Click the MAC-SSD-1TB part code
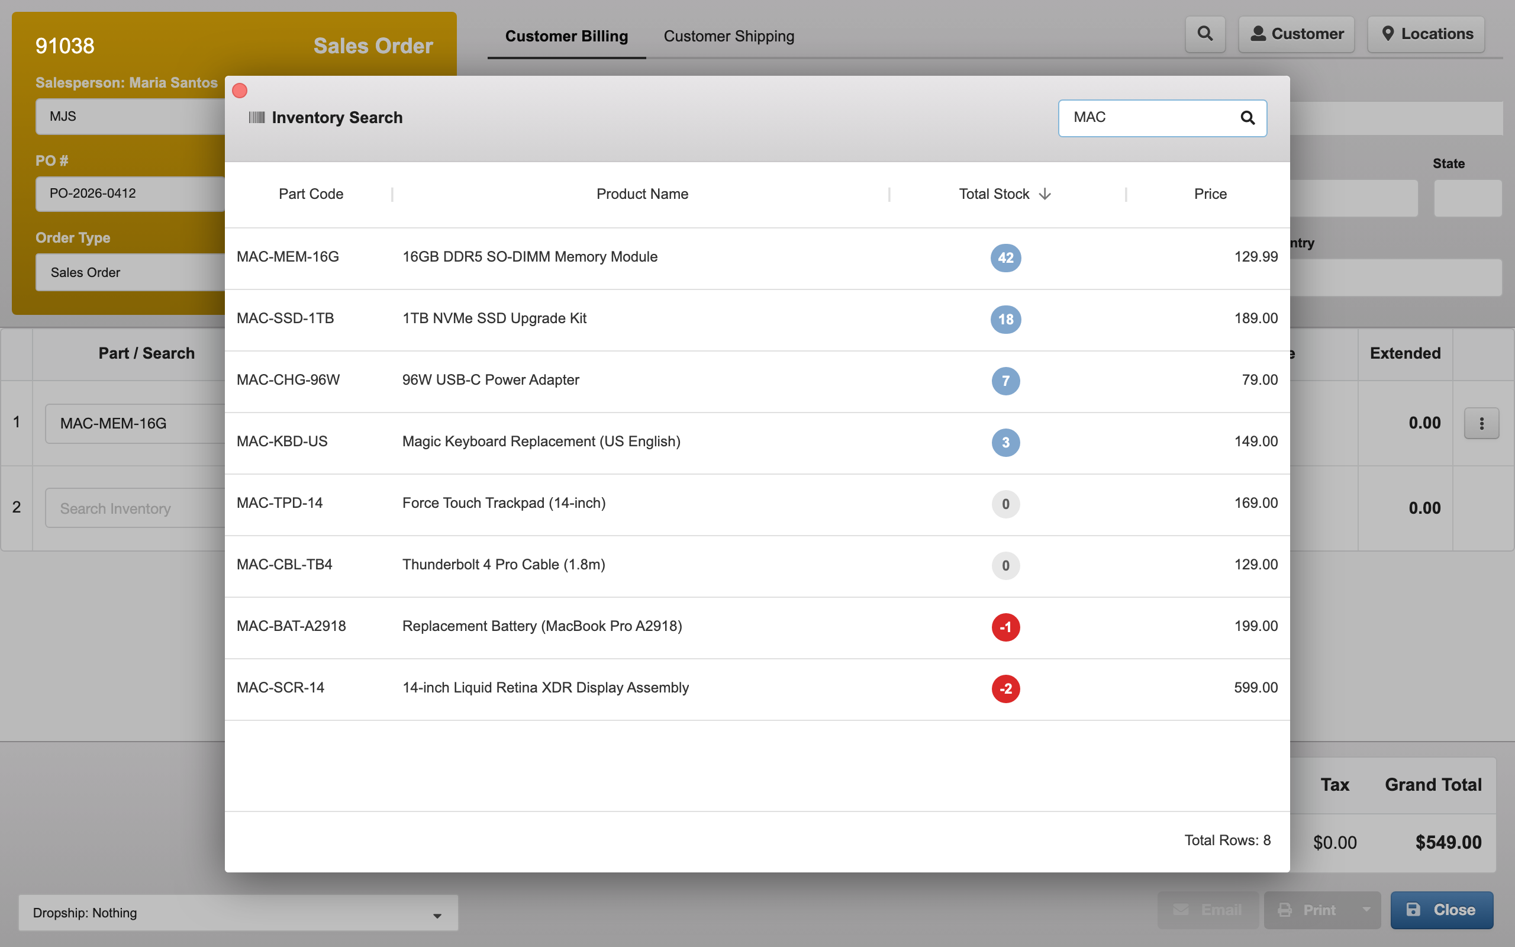Image resolution: width=1515 pixels, height=947 pixels. pos(285,318)
